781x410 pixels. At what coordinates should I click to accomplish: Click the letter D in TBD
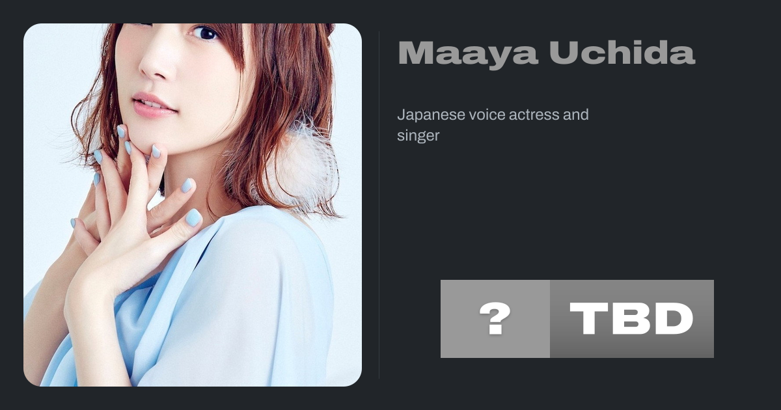pyautogui.click(x=673, y=319)
